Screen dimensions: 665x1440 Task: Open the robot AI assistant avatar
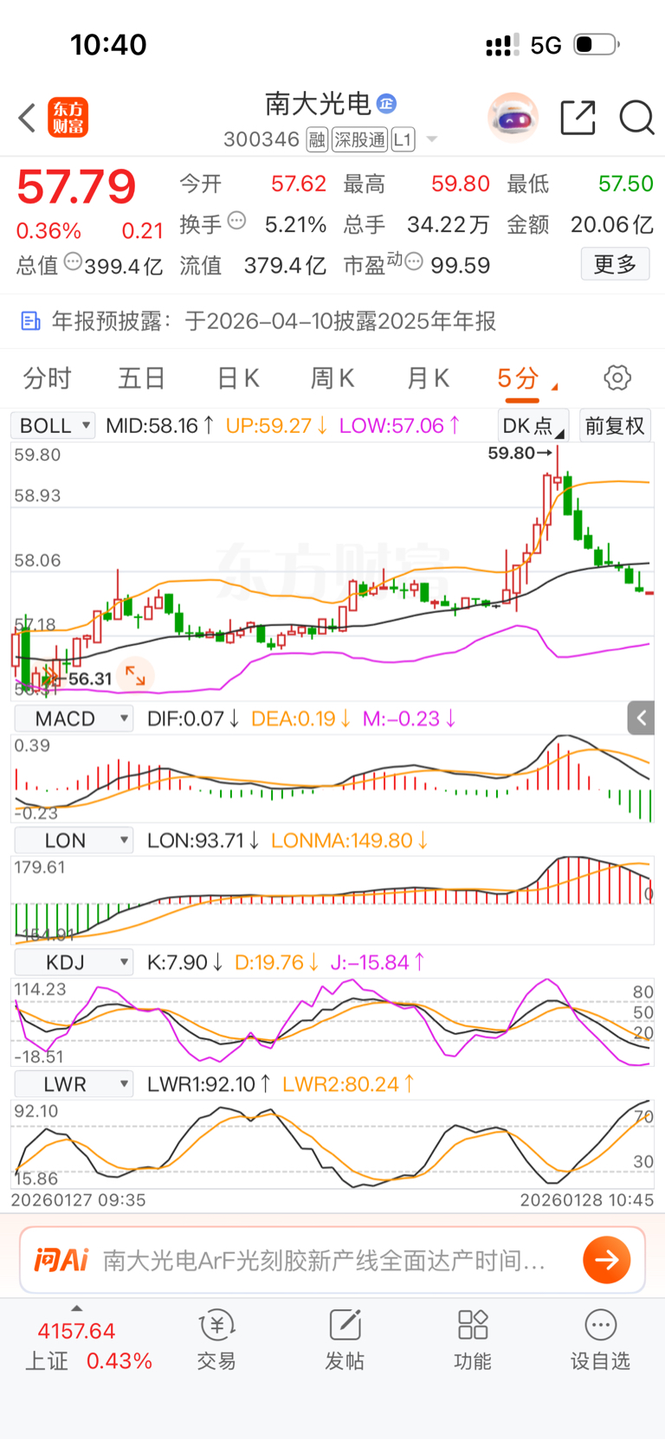point(513,118)
